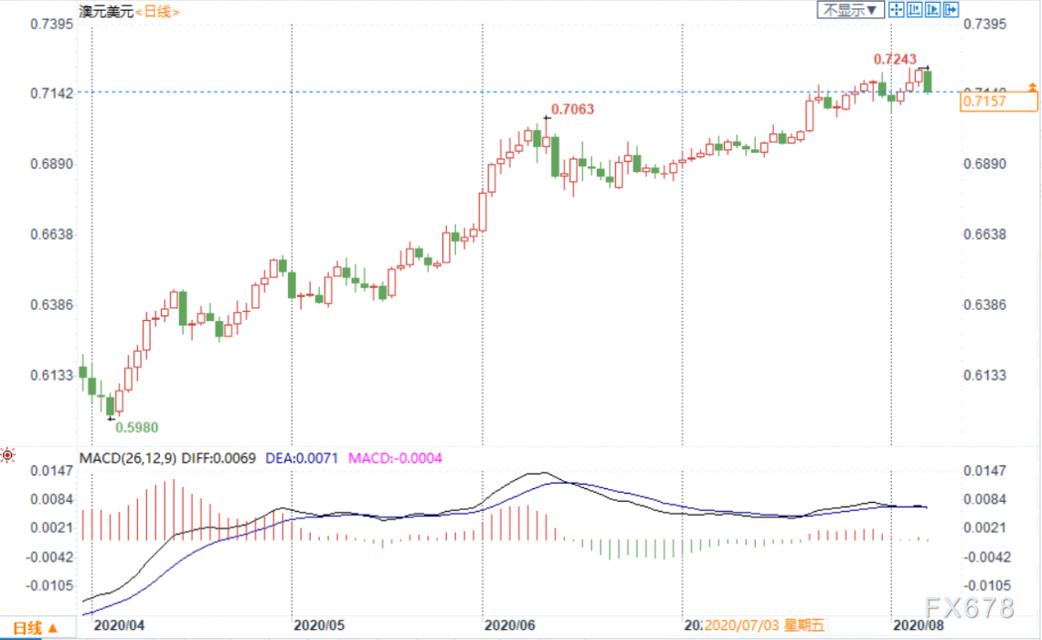1042x640 pixels.
Task: Click the 2020/04 date label
Action: point(119,625)
